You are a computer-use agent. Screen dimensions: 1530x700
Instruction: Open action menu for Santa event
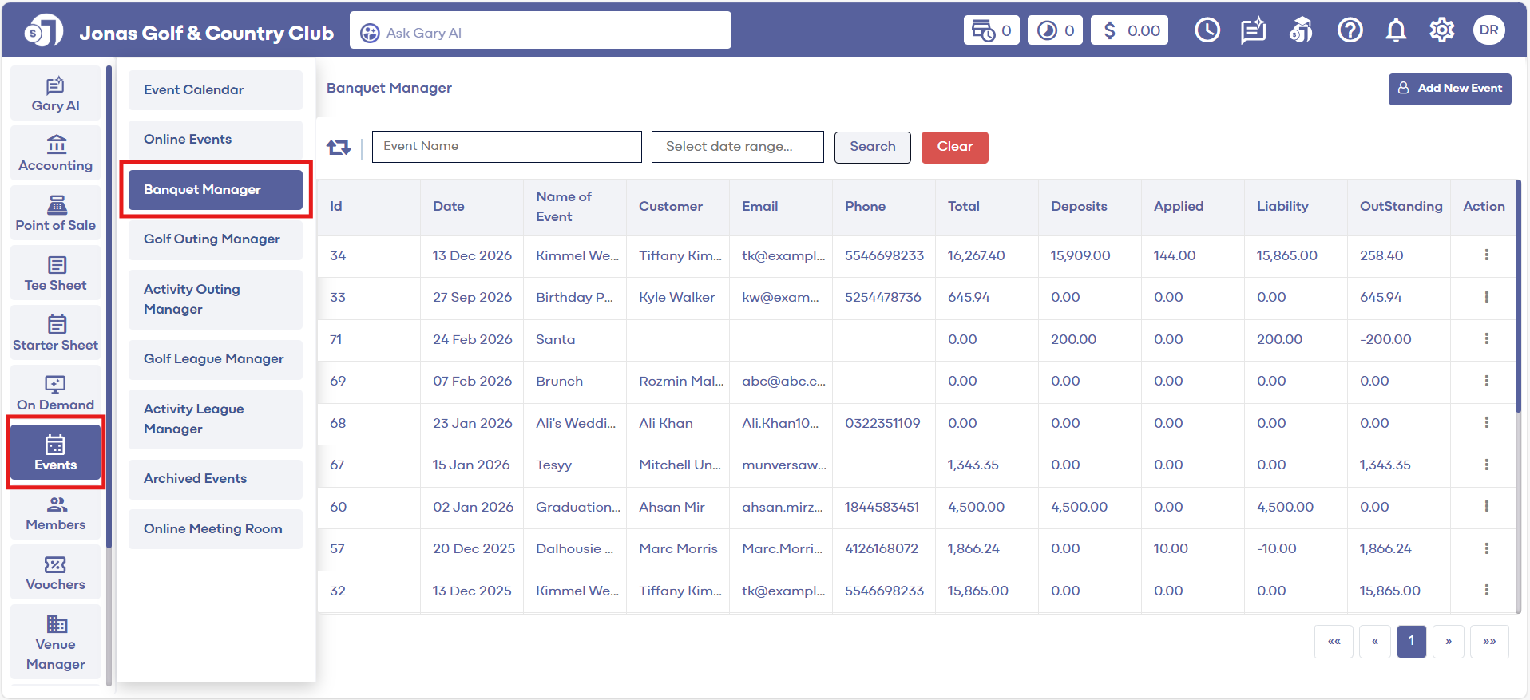pyautogui.click(x=1486, y=339)
